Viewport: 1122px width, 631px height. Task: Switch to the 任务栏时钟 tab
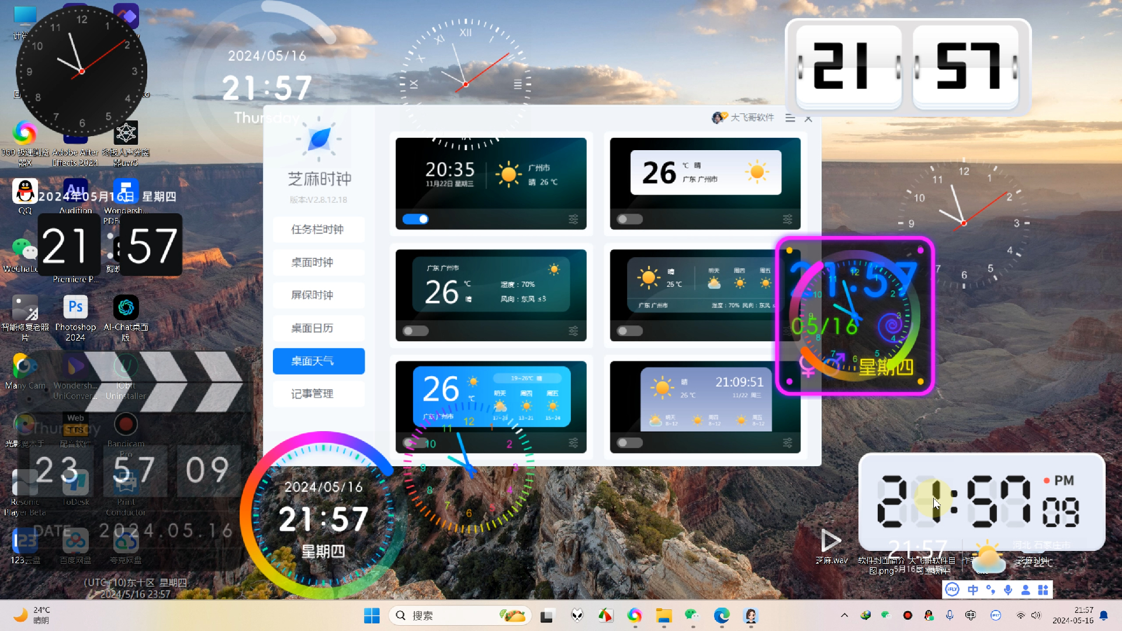click(318, 229)
